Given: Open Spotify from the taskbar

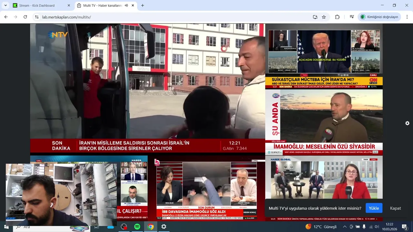Looking at the screenshot, I should pyautogui.click(x=137, y=227).
